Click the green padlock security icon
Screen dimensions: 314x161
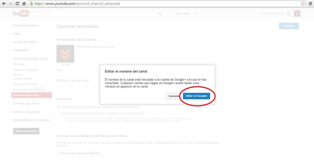click(31, 4)
